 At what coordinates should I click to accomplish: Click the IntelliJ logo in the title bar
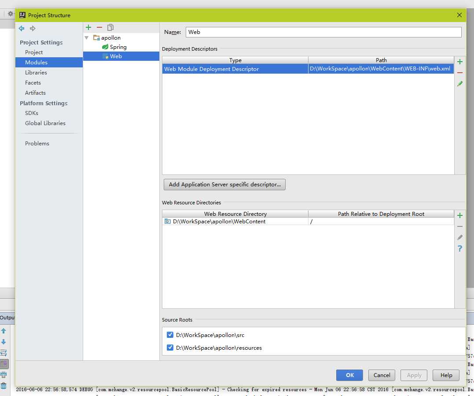pos(22,15)
